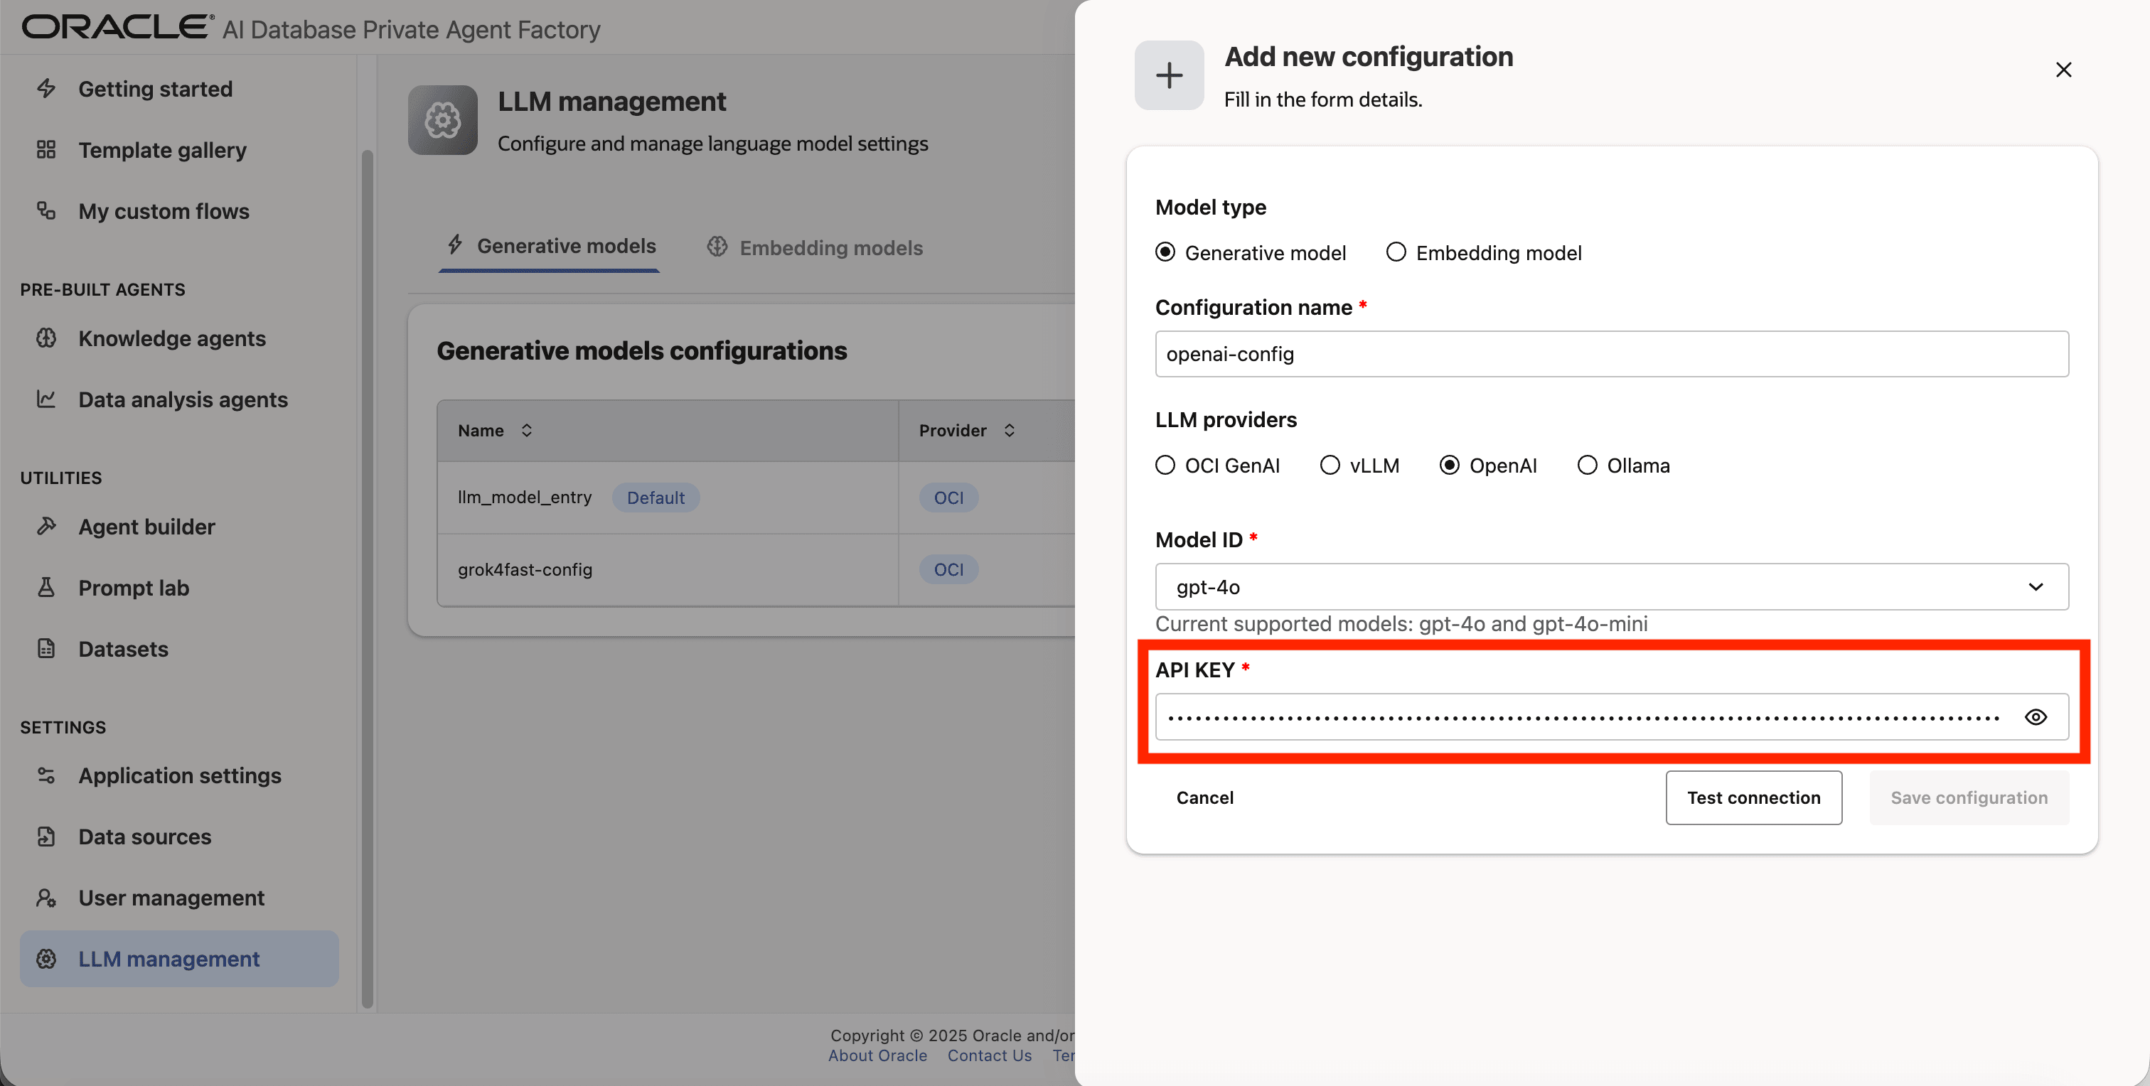Click the Data sources file icon
2150x1086 pixels.
pyautogui.click(x=47, y=836)
